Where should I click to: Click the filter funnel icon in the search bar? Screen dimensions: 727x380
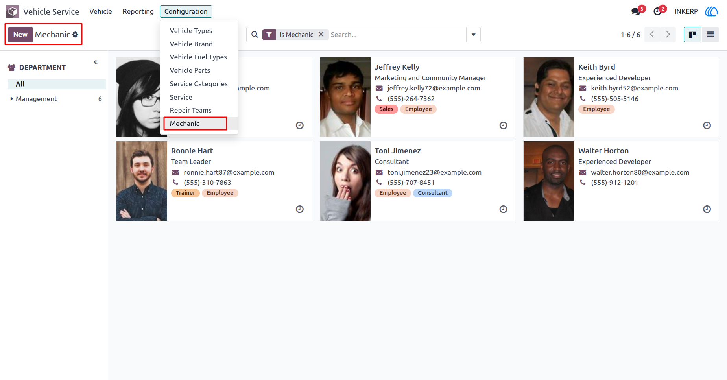tap(269, 35)
